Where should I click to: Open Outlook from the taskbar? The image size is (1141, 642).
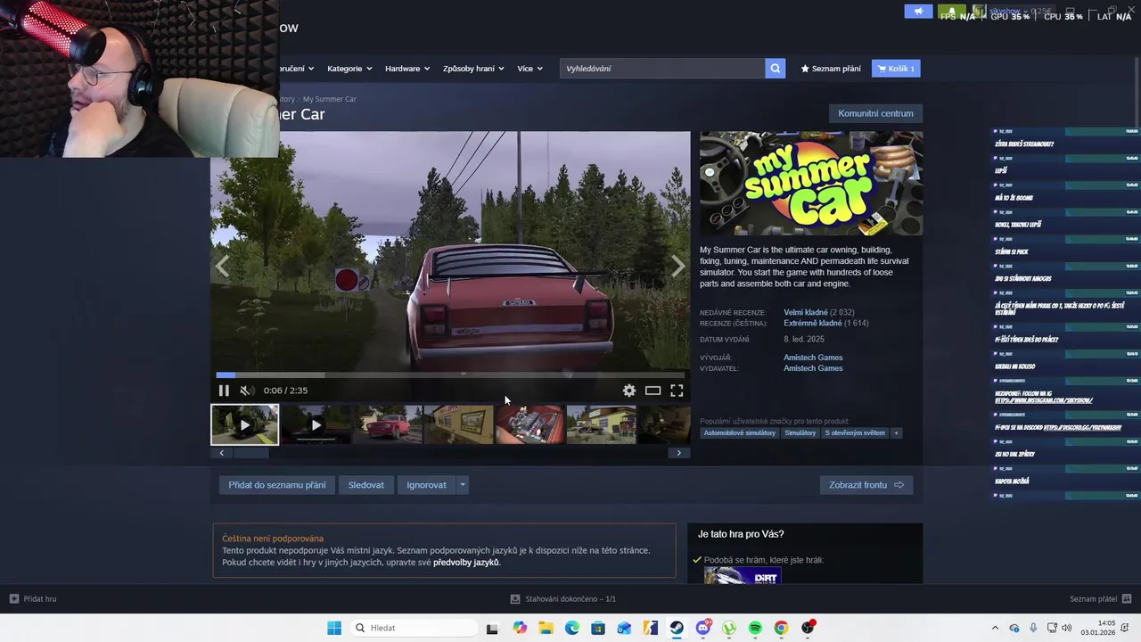pos(624,628)
